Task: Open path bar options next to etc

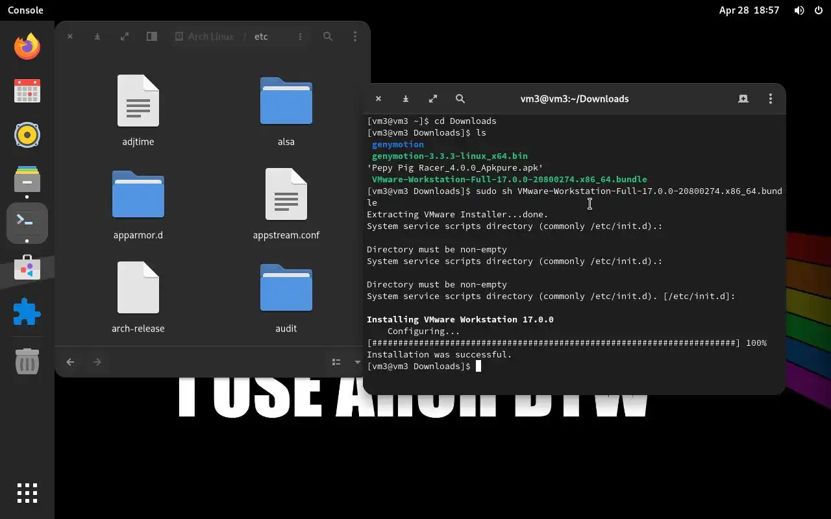Action: (300, 36)
